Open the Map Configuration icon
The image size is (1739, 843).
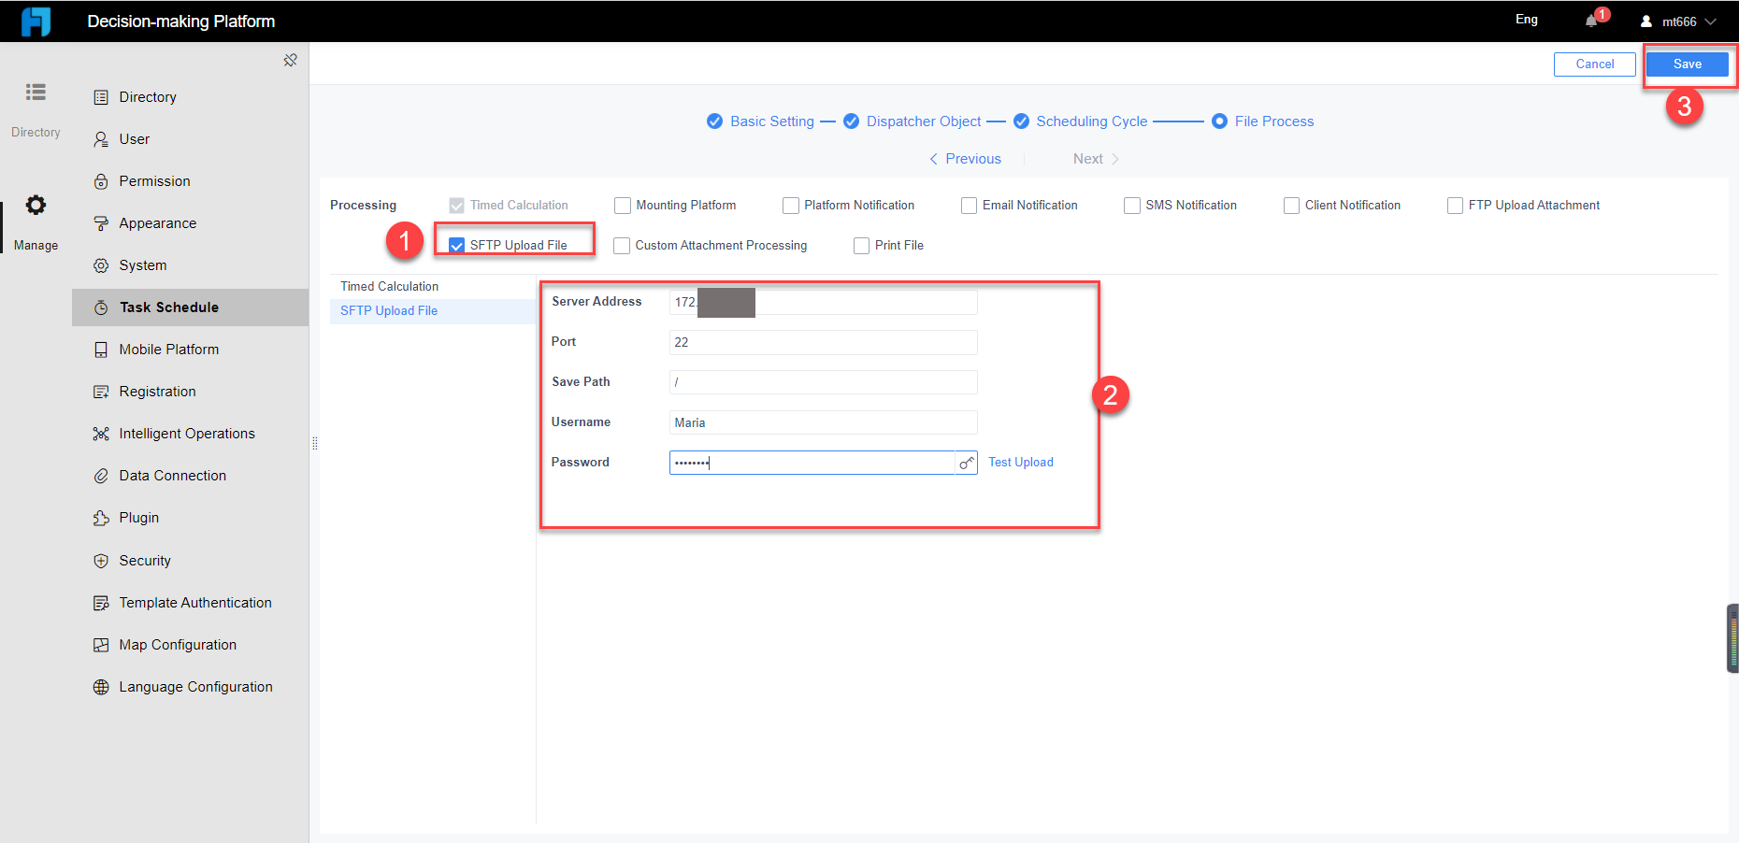pyautogui.click(x=101, y=644)
